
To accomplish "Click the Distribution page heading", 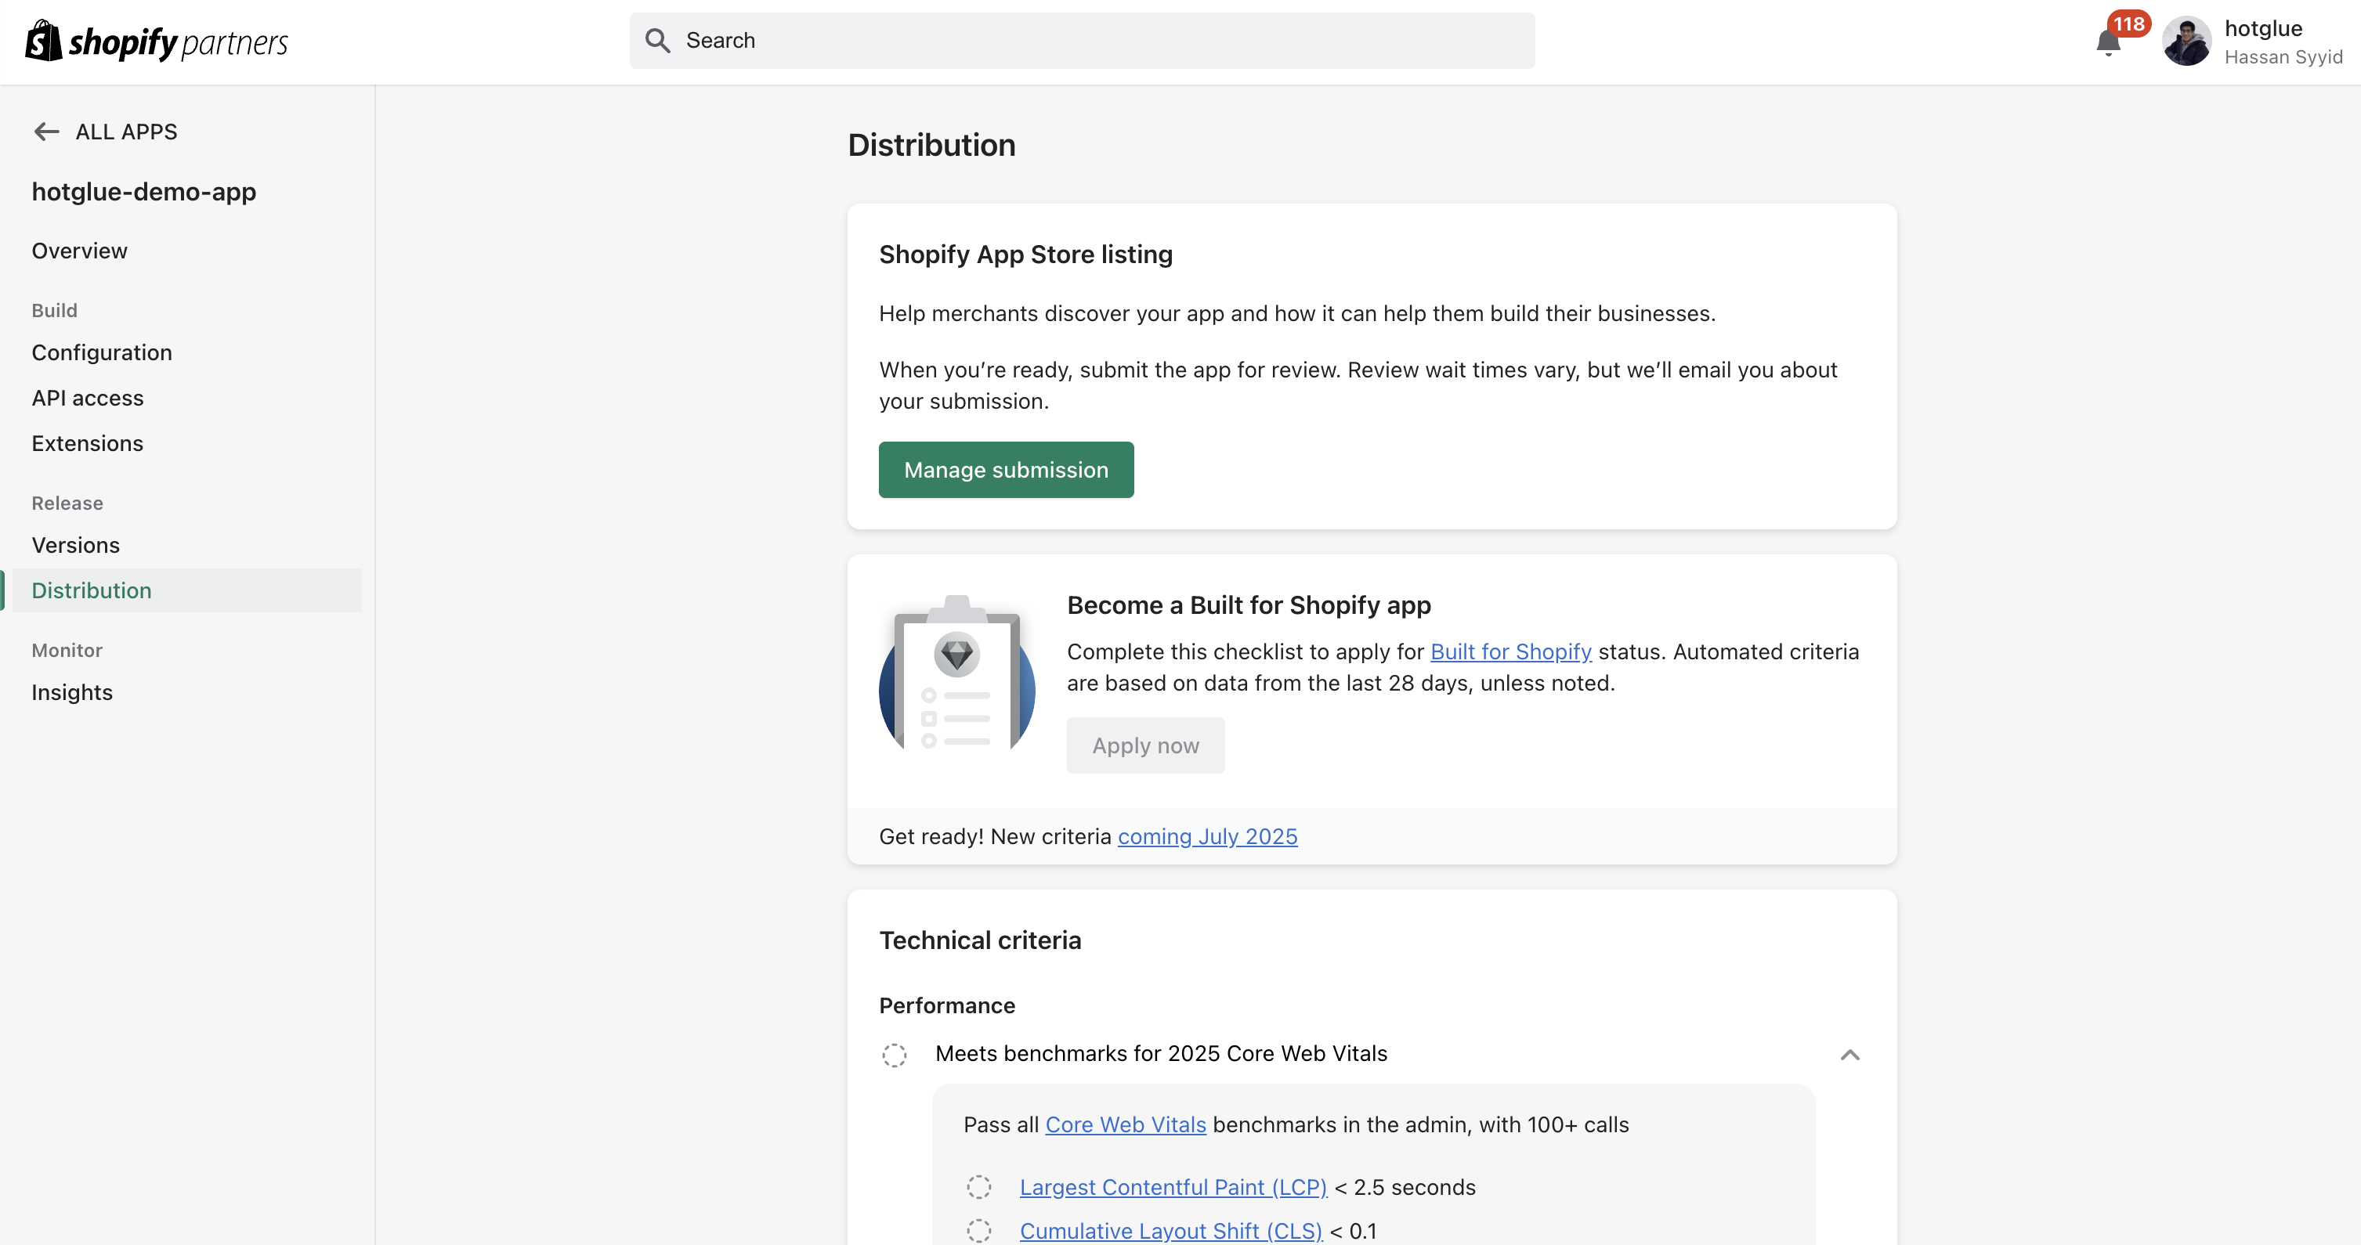I will pos(931,145).
